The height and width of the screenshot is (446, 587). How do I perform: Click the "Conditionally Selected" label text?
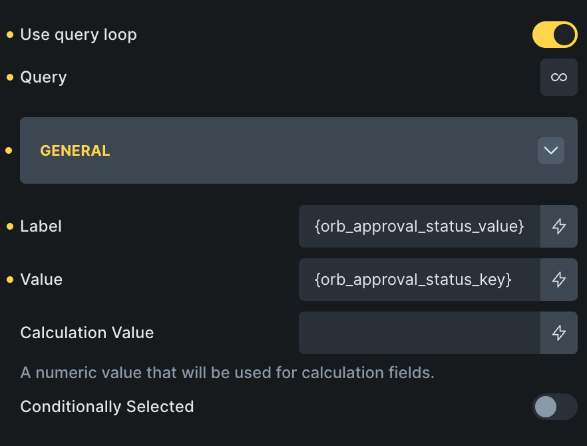(107, 406)
